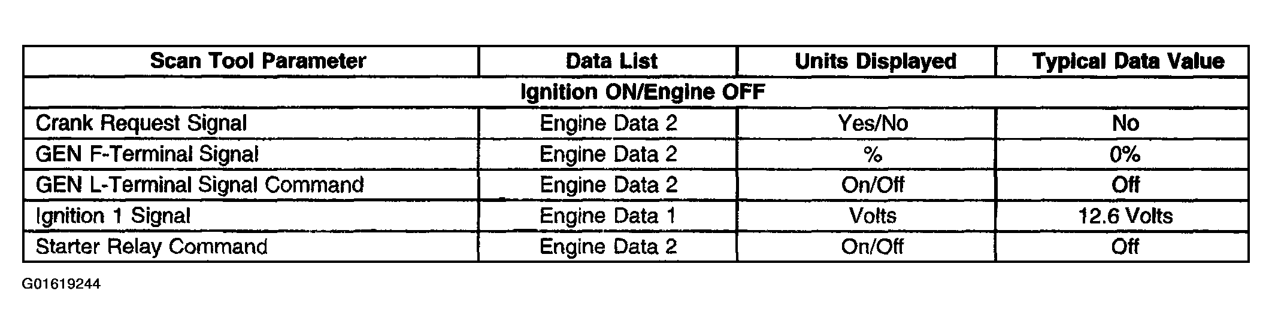Click the Volts units cell
Viewport: 1272px width, 334px height.
coord(873,216)
